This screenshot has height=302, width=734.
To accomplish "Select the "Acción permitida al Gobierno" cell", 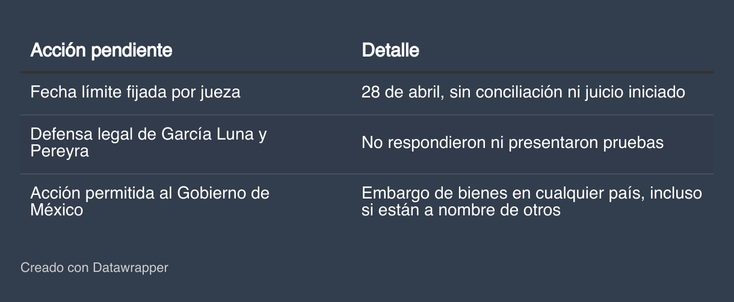I will pos(150,194).
